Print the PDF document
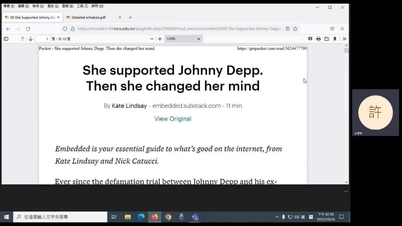 (x=318, y=39)
